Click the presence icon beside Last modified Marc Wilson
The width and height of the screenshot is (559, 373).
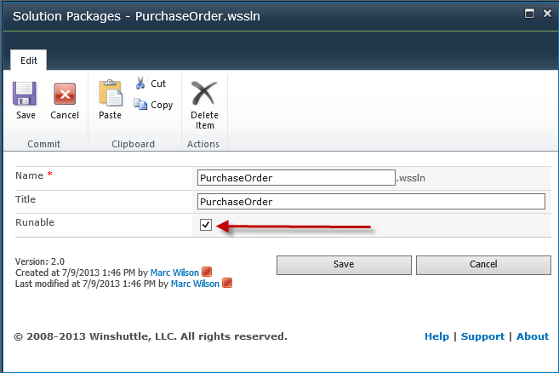point(227,283)
